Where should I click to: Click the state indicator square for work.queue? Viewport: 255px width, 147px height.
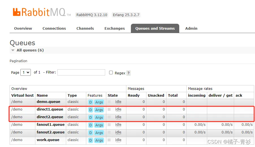click(109, 140)
